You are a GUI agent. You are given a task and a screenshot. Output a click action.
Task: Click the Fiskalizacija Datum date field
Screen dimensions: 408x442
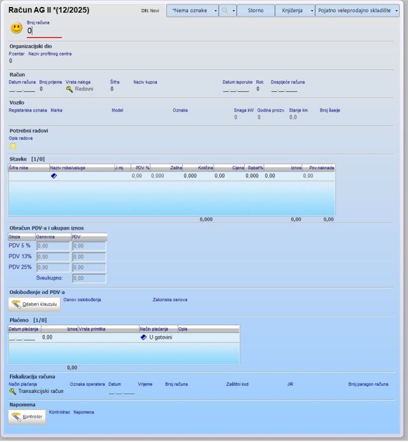coord(121,392)
